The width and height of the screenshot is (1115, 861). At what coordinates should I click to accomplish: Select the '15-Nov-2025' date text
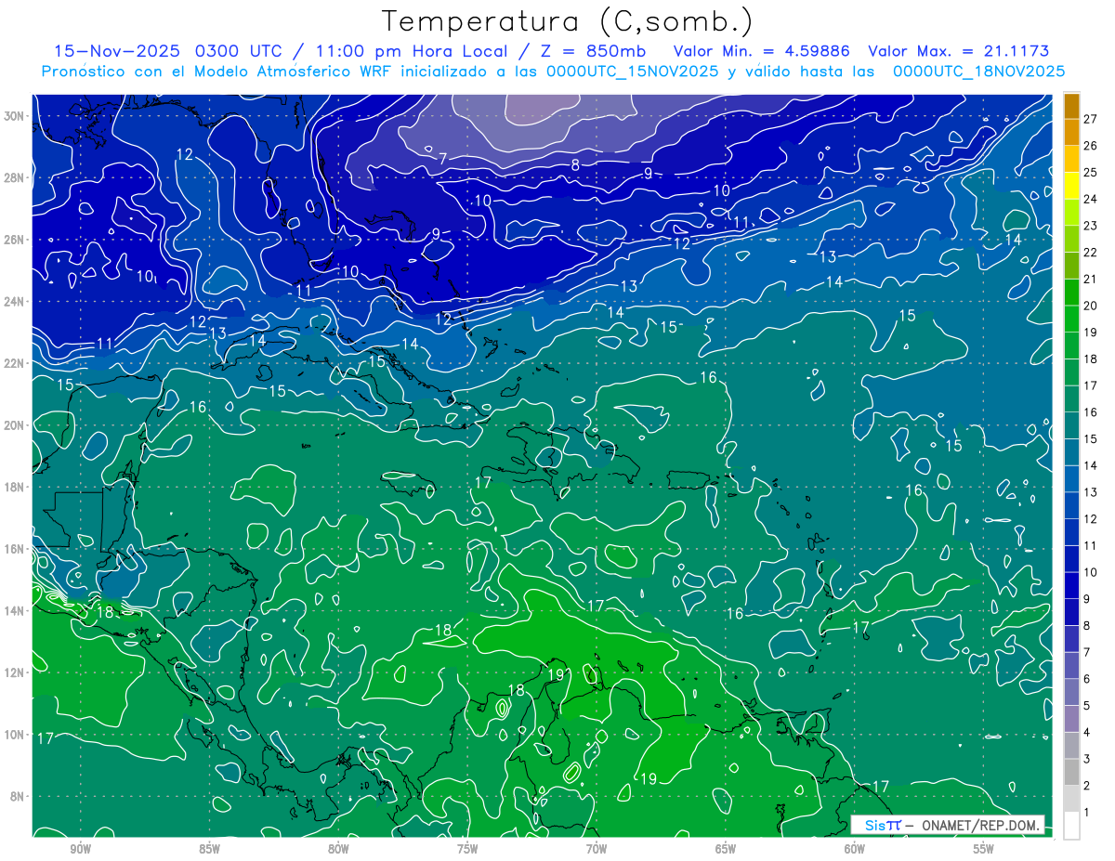click(116, 51)
